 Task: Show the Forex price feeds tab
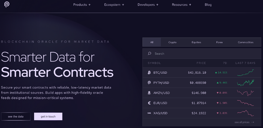click(219, 42)
